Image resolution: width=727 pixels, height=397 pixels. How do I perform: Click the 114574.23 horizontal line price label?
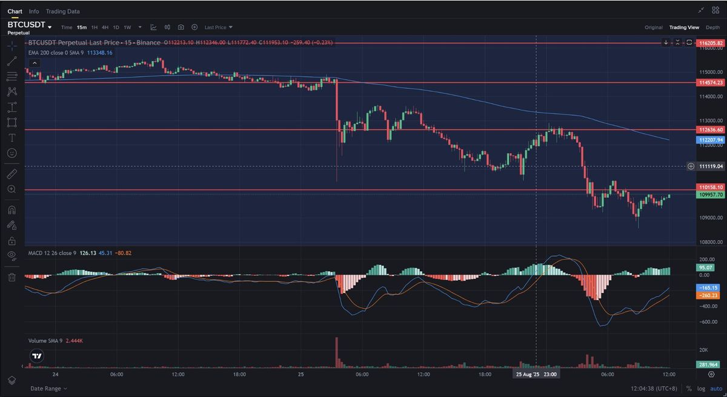coord(711,82)
